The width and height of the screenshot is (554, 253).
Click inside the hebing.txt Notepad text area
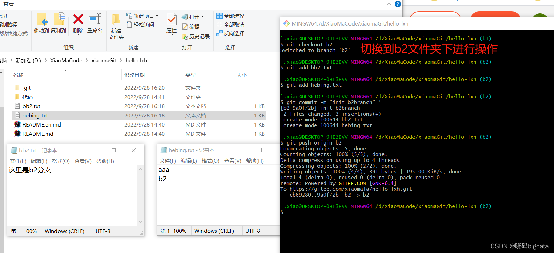coord(218,195)
